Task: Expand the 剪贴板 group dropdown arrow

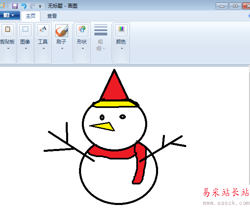Action: coord(8,48)
